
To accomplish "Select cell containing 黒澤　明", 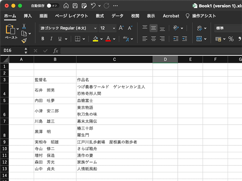I will pyautogui.click(x=55, y=132).
